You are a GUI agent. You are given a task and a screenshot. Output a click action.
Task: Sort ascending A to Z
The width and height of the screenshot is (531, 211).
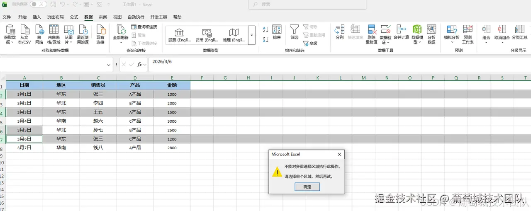[265, 29]
